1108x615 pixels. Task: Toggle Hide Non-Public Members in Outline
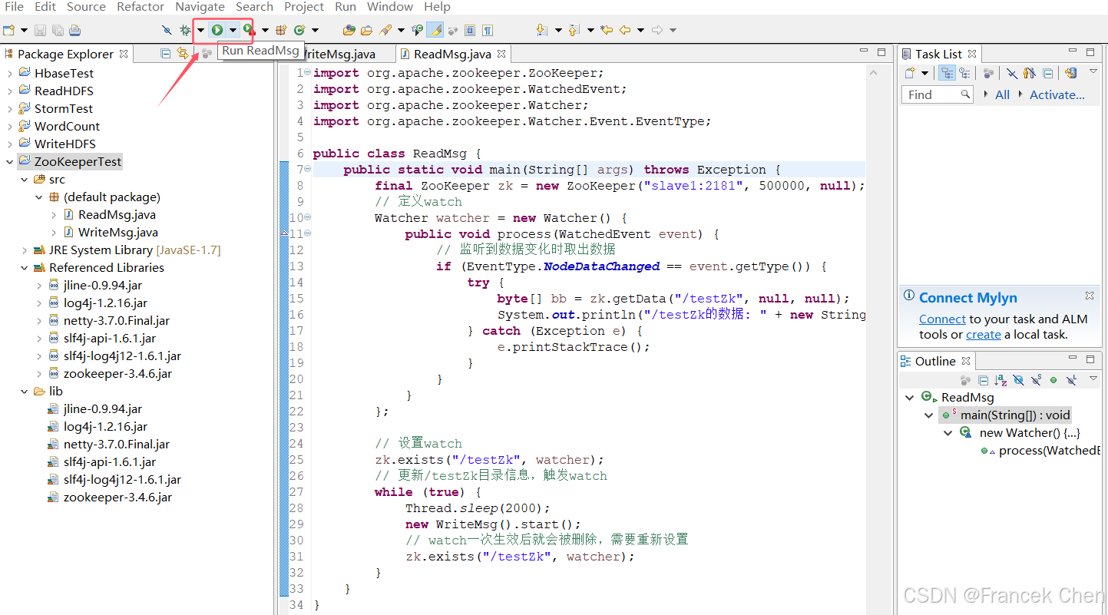(1053, 380)
